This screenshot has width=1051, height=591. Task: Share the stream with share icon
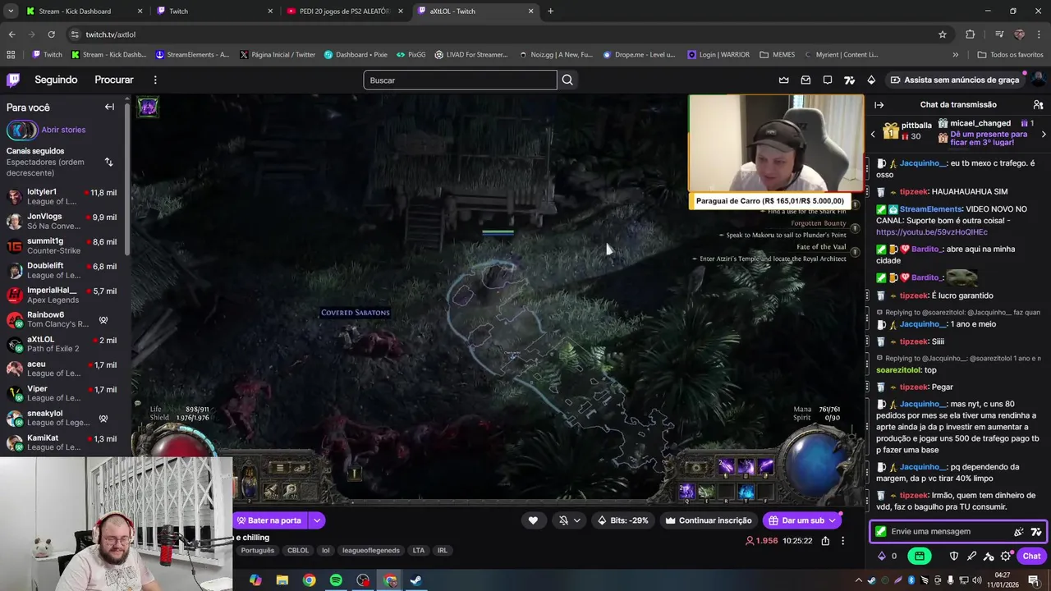pos(825,541)
